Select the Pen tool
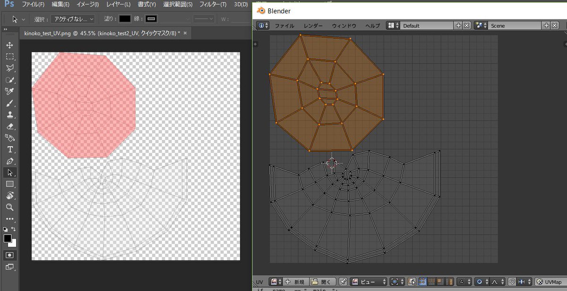Image resolution: width=567 pixels, height=291 pixels. click(9, 161)
